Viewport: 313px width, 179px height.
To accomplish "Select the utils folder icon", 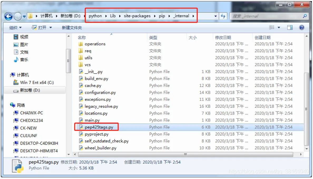I will (81, 58).
